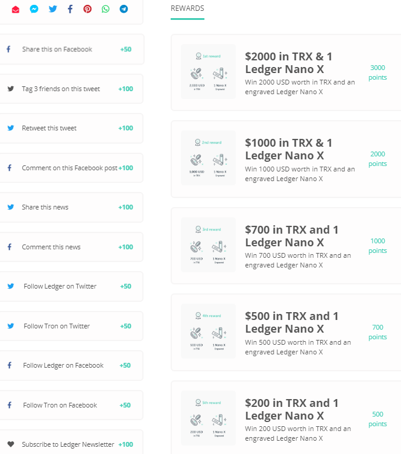
Task: Click the heart icon beside Subscribe to Ledger Newsletter
Action: (10, 444)
